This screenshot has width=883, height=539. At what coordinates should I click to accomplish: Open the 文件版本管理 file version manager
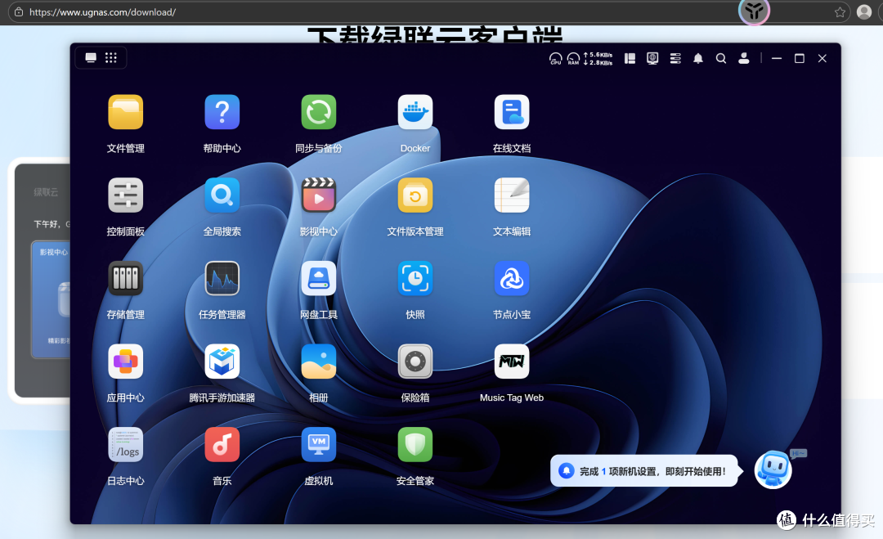(415, 195)
